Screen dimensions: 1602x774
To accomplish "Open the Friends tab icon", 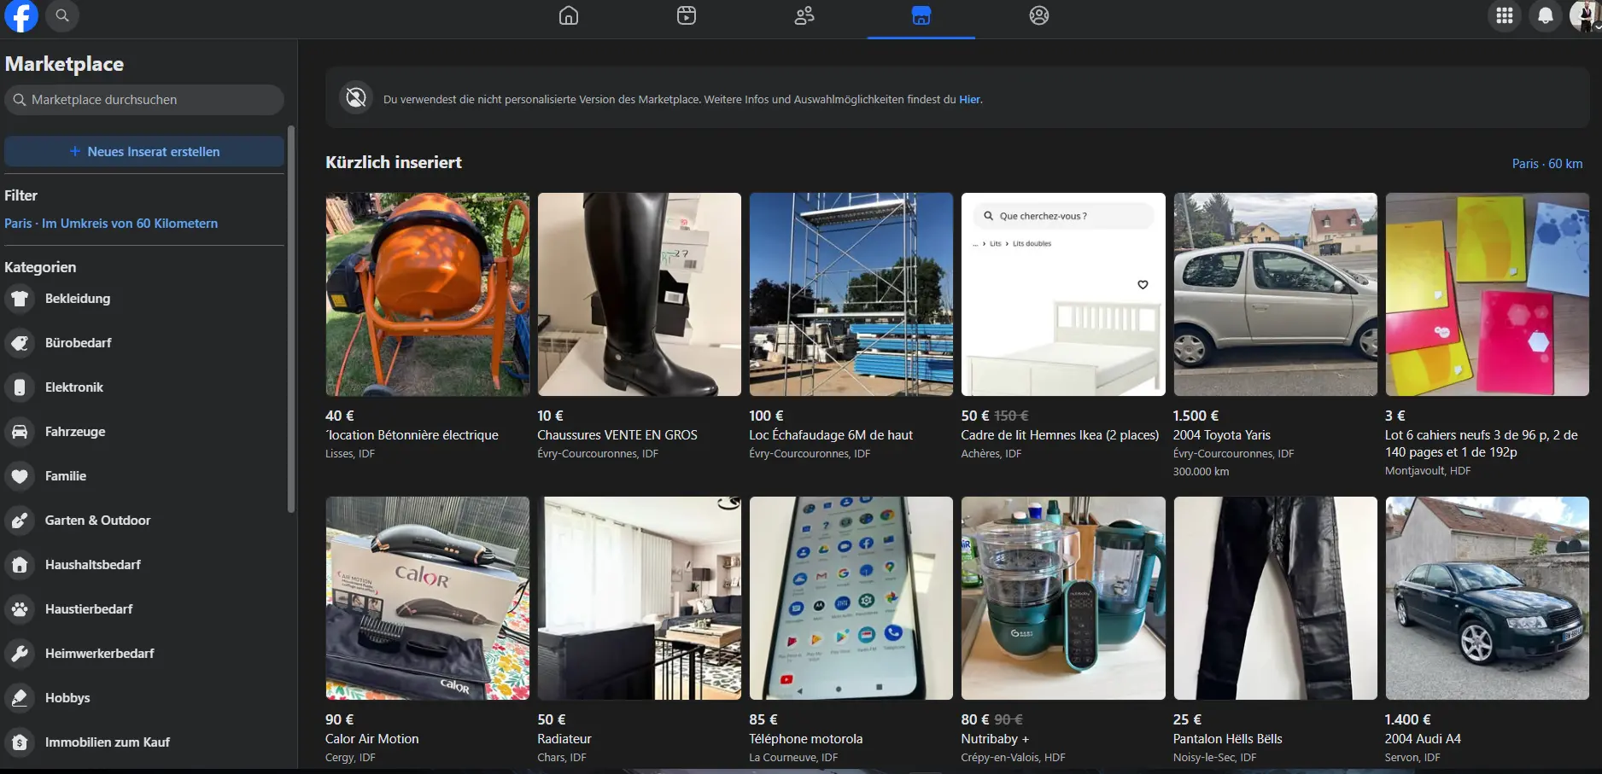I will 804,15.
